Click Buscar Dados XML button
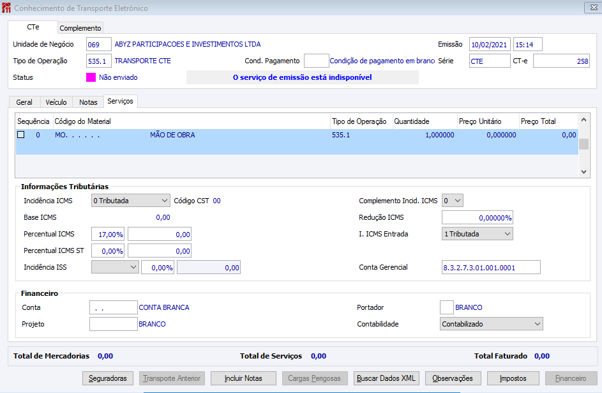This screenshot has width=602, height=393. point(386,378)
